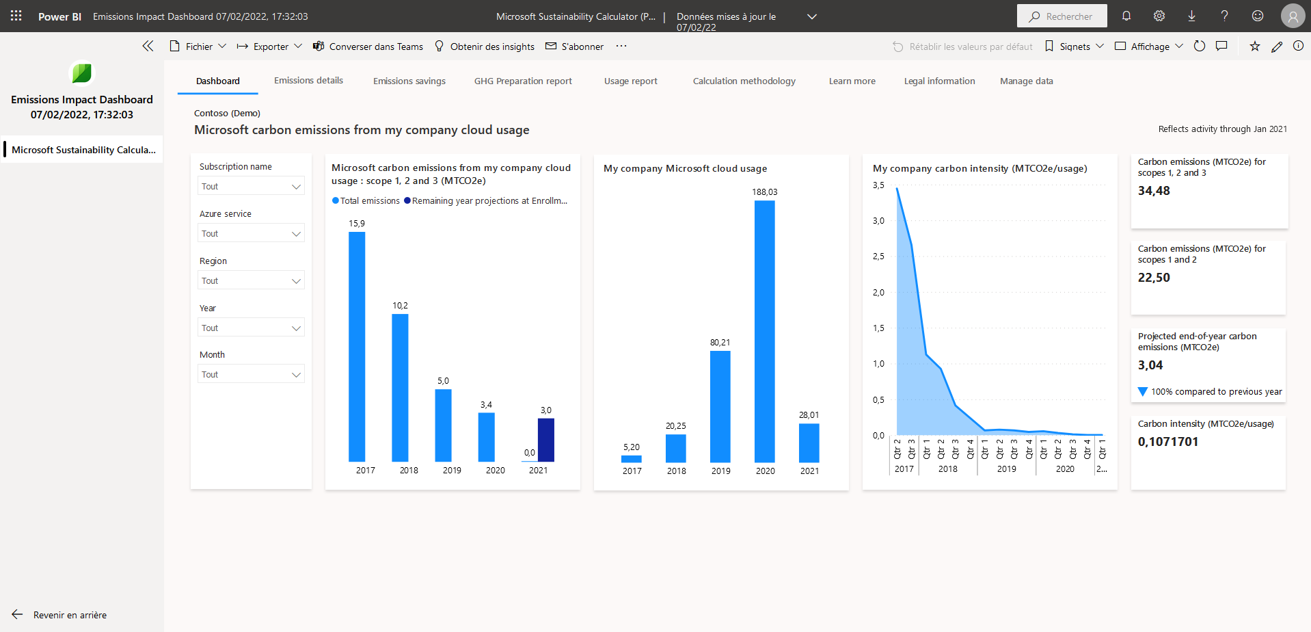Collapse the navigation pane with double chevron
The height and width of the screenshot is (632, 1311).
pyautogui.click(x=148, y=46)
